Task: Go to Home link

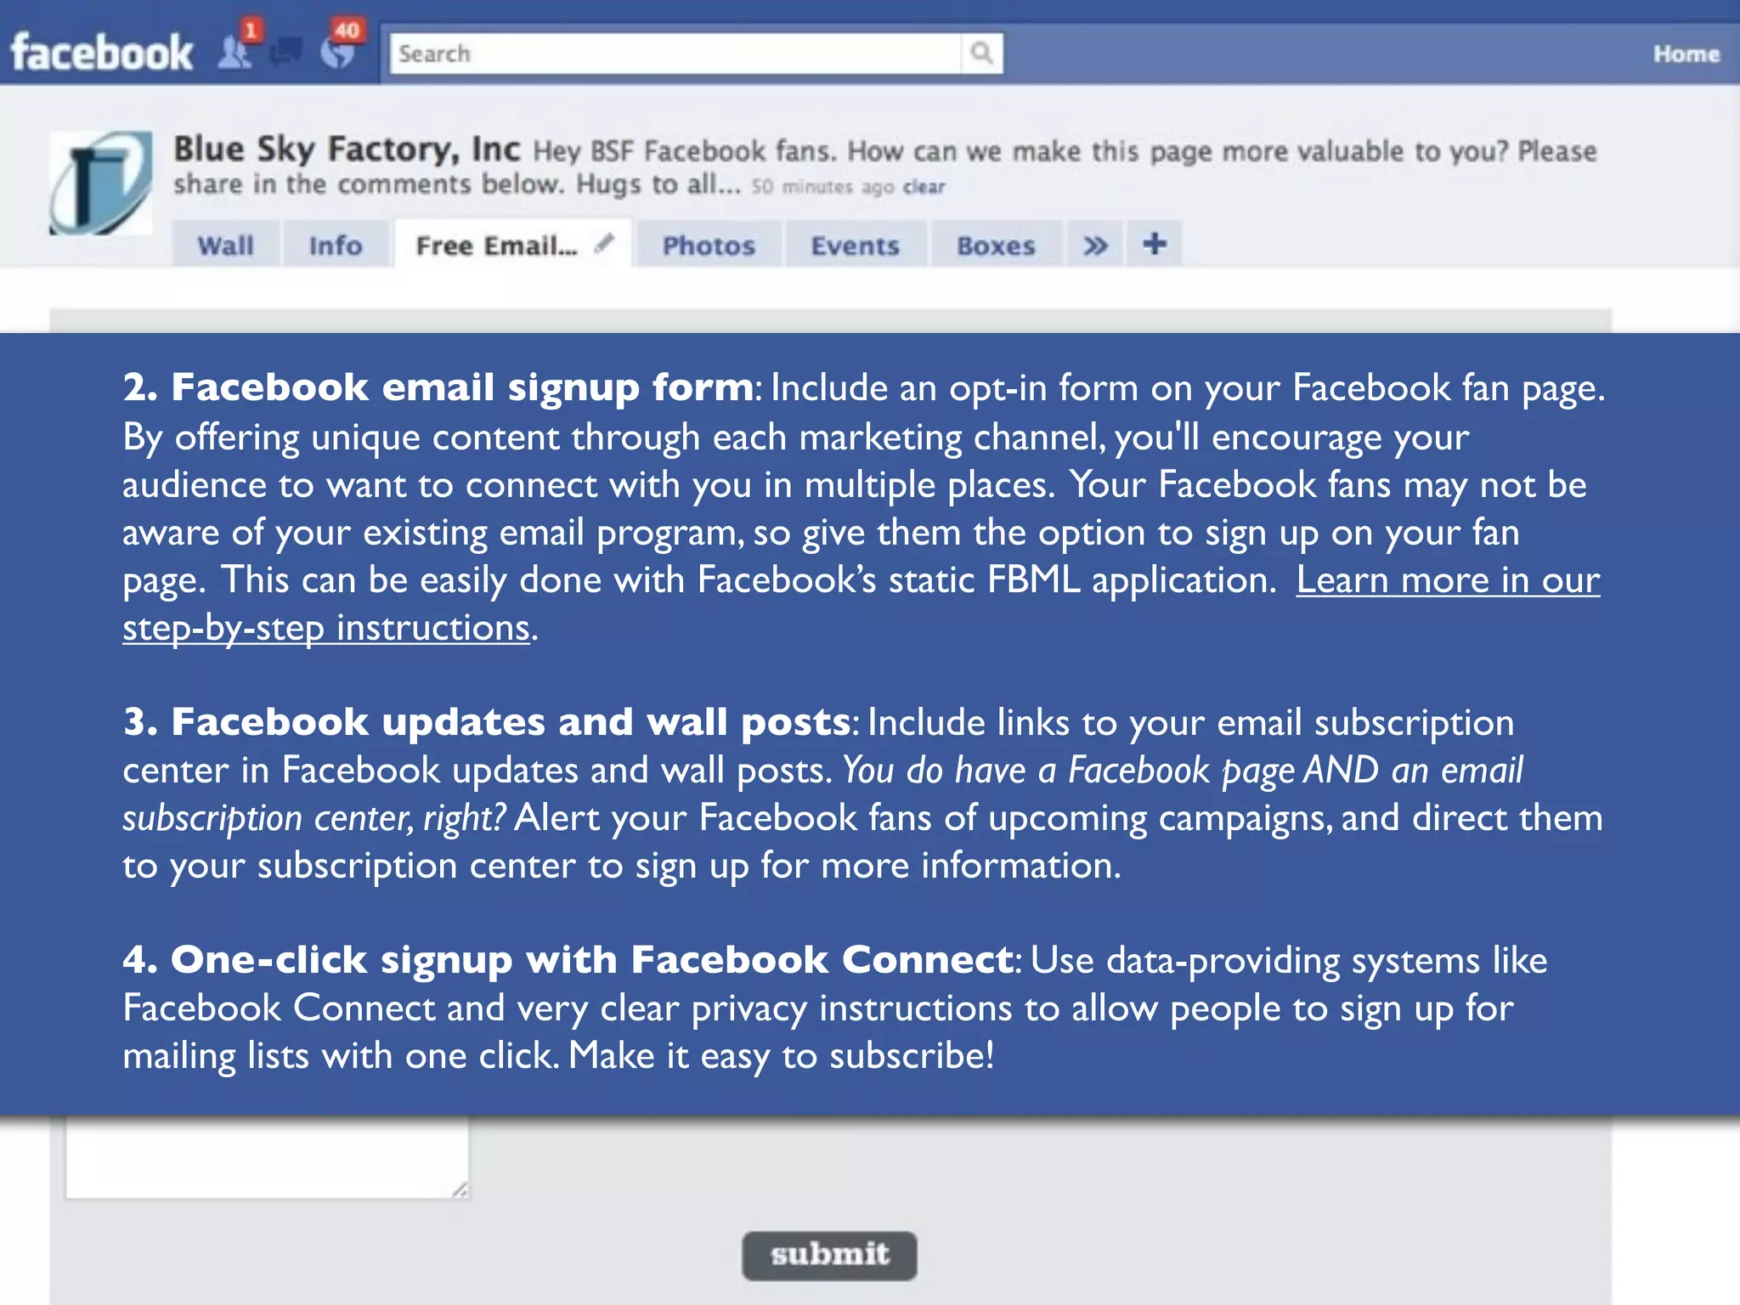Action: (x=1686, y=54)
